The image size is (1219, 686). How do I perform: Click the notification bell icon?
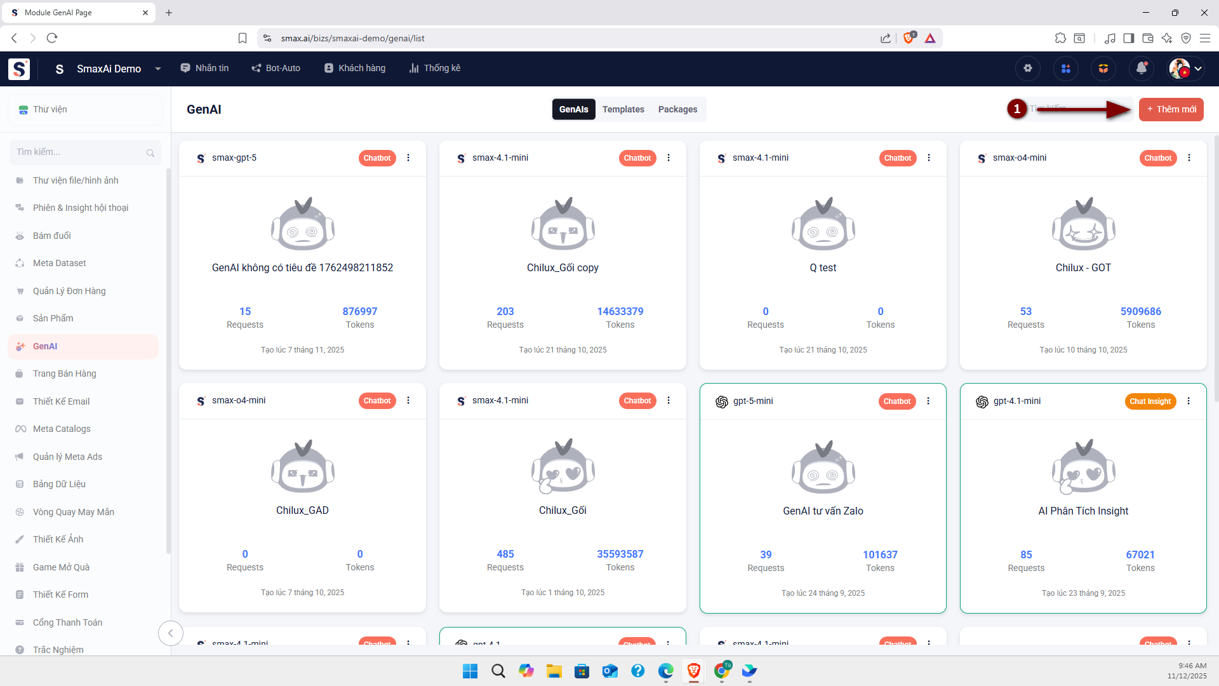(1141, 69)
